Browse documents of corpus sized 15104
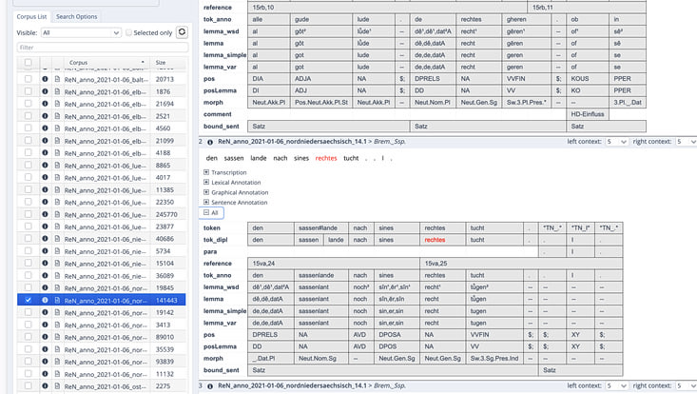The width and height of the screenshot is (697, 394). click(57, 264)
